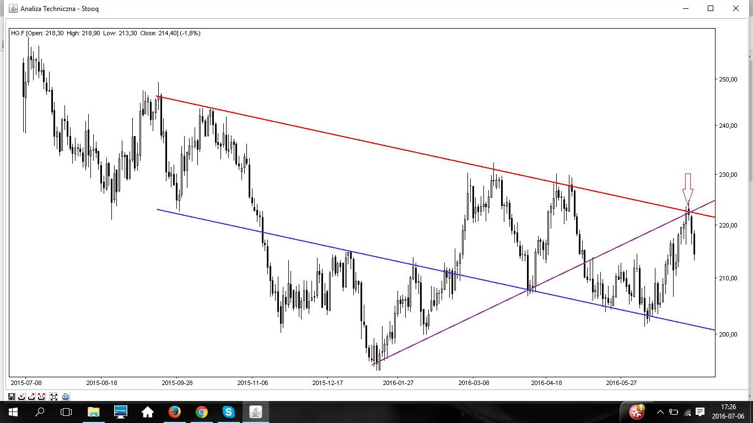Click the red up-right arrow toolbar icon
753x423 pixels.
click(31, 396)
